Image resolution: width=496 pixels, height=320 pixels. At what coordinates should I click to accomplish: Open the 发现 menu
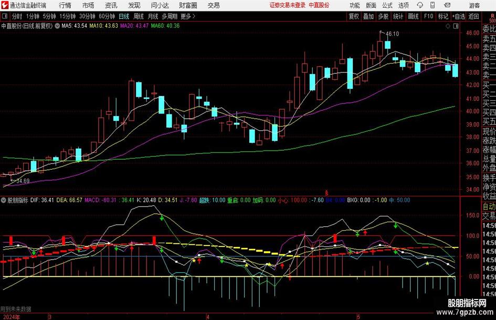tap(134, 5)
